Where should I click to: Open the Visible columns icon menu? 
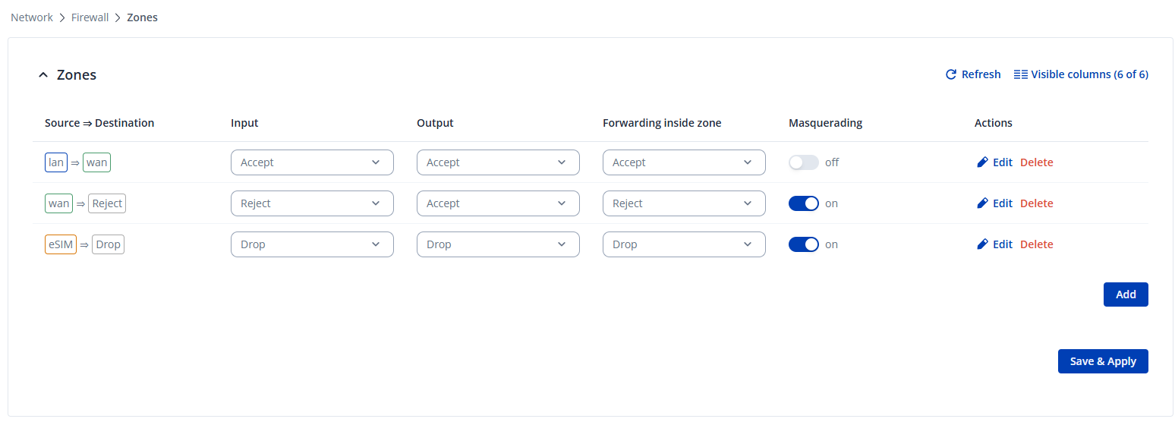coord(1021,74)
